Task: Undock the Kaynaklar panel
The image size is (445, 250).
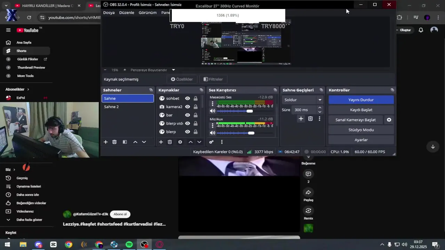Action: click(x=201, y=90)
